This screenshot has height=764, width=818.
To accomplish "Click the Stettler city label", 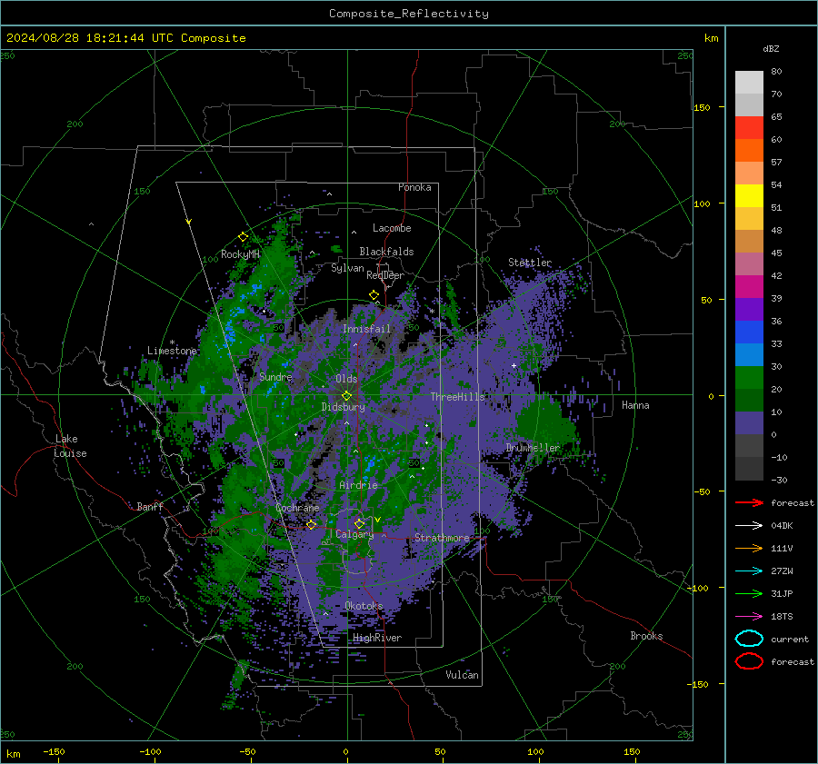I will click(x=530, y=263).
